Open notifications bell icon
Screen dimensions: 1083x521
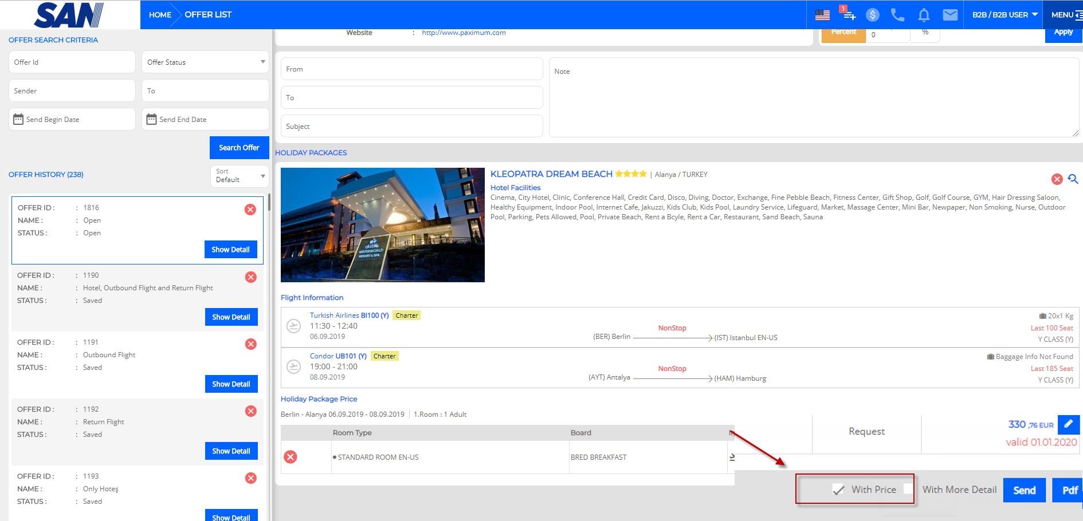pos(924,15)
